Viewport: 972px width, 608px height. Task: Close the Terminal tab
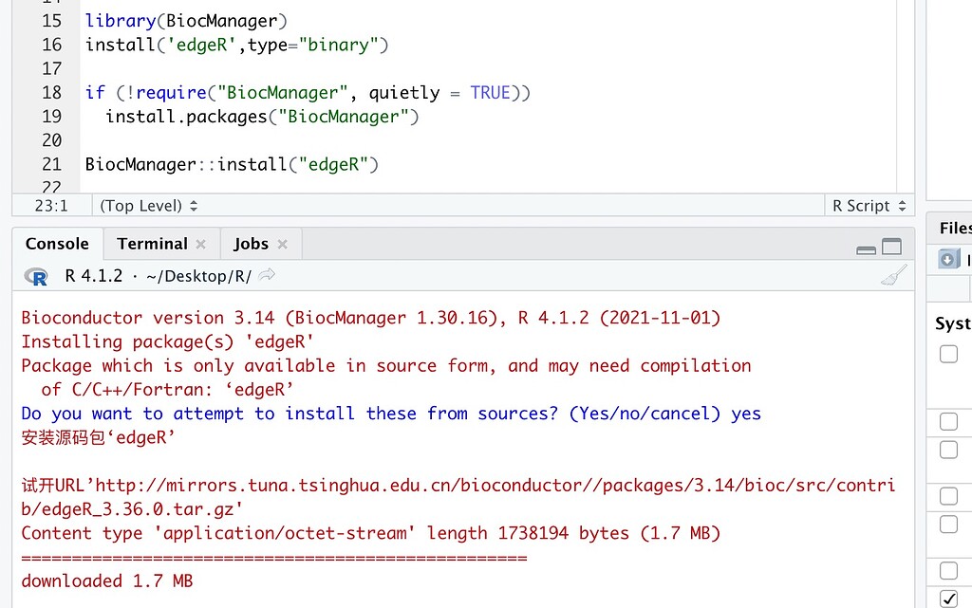[201, 244]
